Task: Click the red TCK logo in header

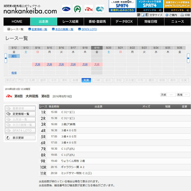Action: (89, 9)
